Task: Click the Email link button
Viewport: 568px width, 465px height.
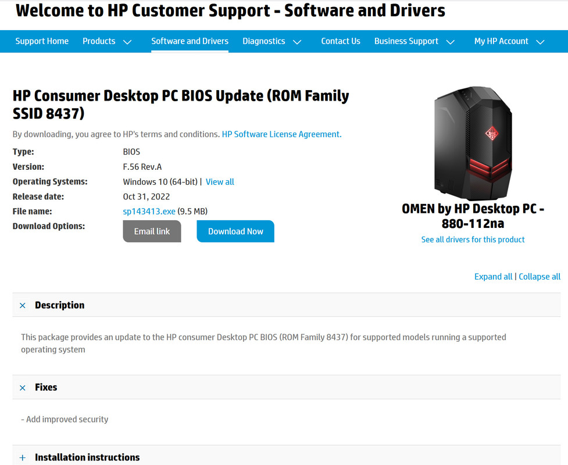Action: point(152,231)
